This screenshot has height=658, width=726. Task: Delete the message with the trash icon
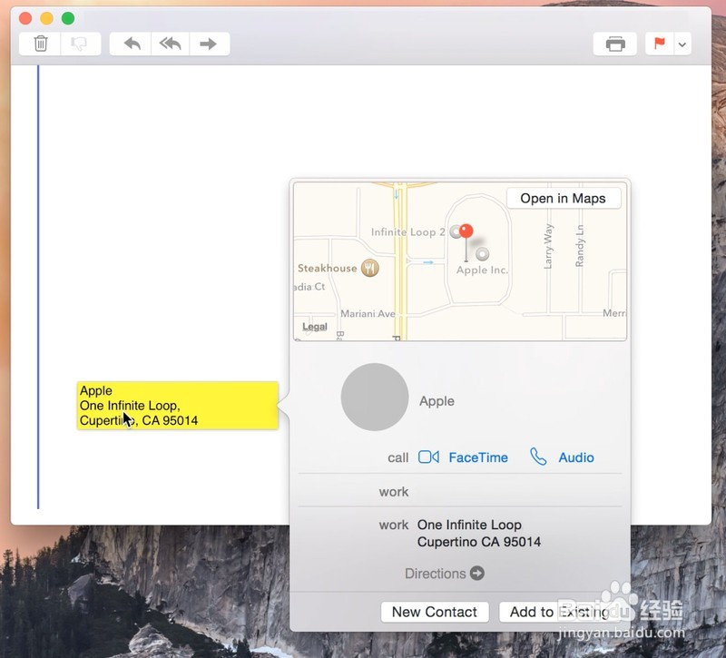[x=40, y=44]
